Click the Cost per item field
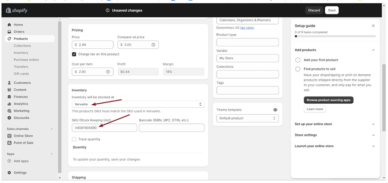The width and height of the screenshot is (388, 183). 92,72
